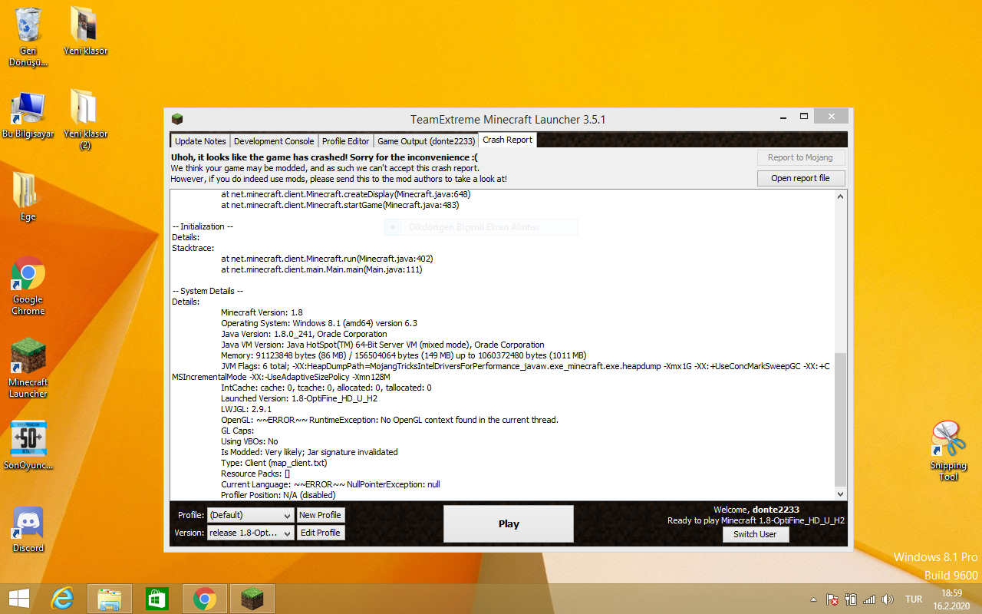Click the launcher's grass block title icon
982x614 pixels.
pyautogui.click(x=177, y=119)
